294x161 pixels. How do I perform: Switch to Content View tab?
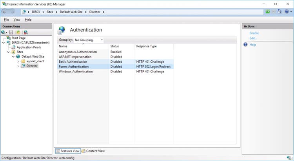click(93, 151)
